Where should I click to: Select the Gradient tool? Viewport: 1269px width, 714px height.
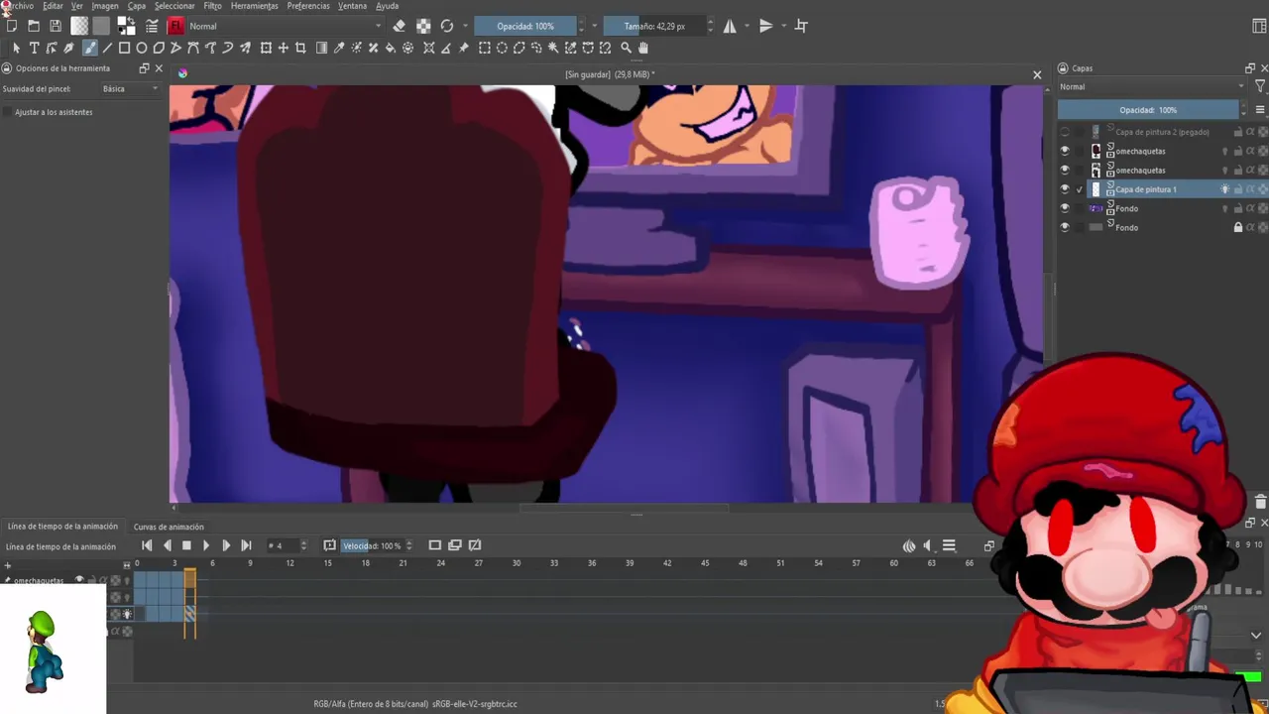pyautogui.click(x=321, y=48)
